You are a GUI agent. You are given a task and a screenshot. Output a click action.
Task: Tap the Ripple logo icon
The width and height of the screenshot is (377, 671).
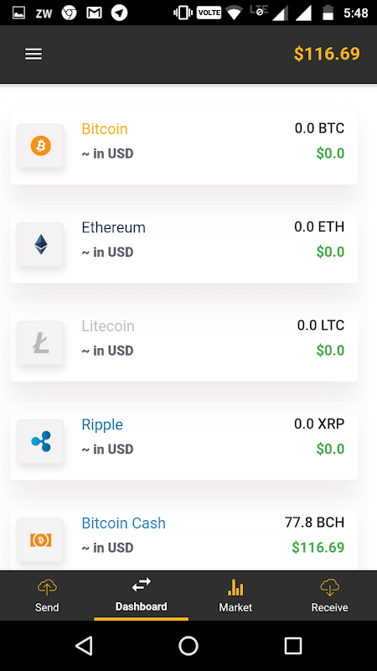[40, 441]
